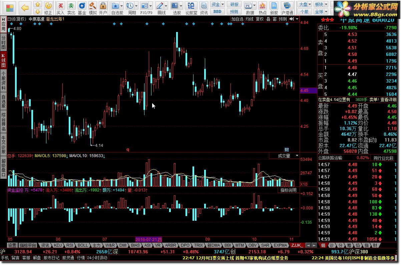The height and width of the screenshot is (265, 401).
Task: Click the 设置 button
Action: (x=12, y=245)
